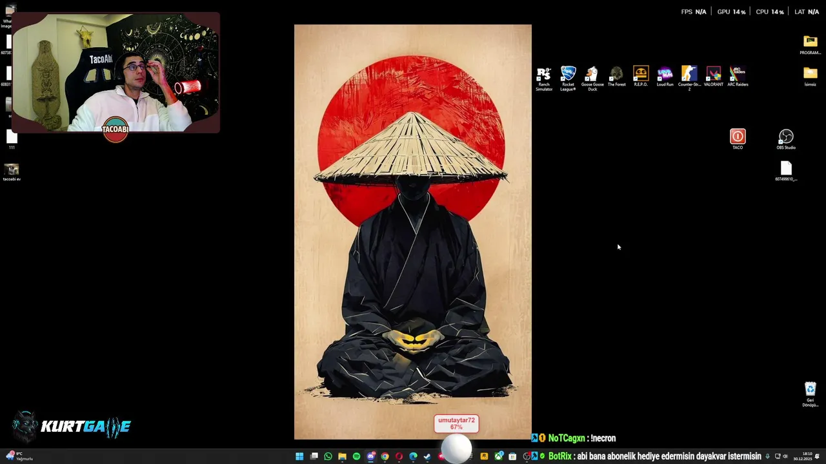Open Steam from the taskbar

tap(427, 456)
